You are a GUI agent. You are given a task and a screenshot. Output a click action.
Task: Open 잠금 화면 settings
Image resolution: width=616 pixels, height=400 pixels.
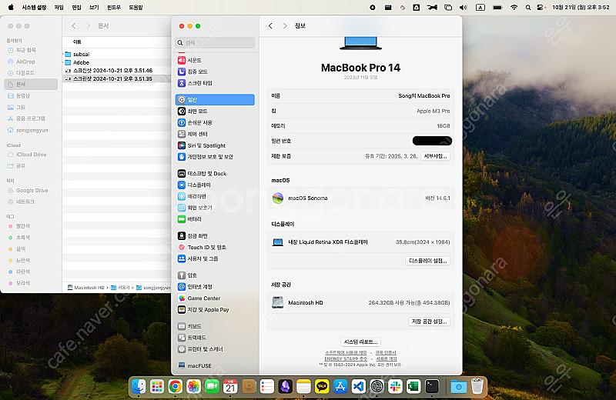[192, 236]
